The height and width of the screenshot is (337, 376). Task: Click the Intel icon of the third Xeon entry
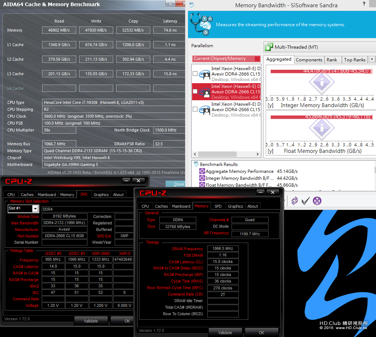(205, 110)
